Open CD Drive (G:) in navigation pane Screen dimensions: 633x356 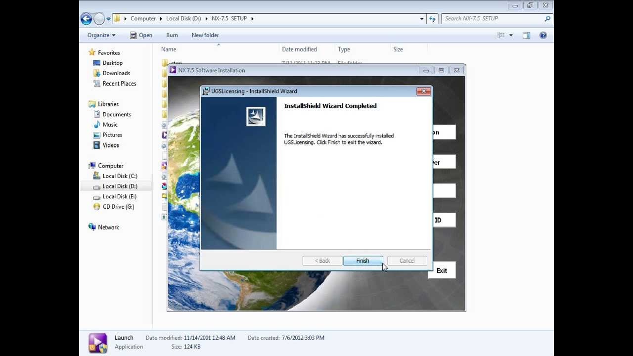118,207
